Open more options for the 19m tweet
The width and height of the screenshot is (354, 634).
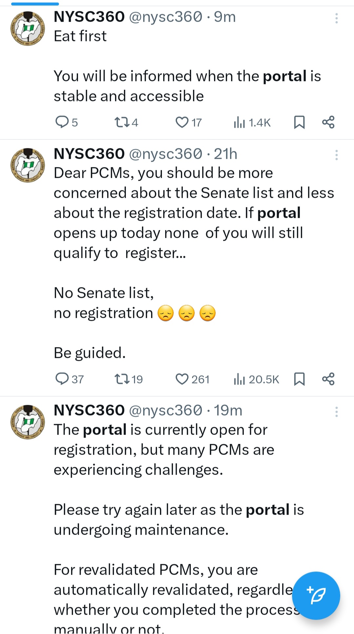point(336,412)
